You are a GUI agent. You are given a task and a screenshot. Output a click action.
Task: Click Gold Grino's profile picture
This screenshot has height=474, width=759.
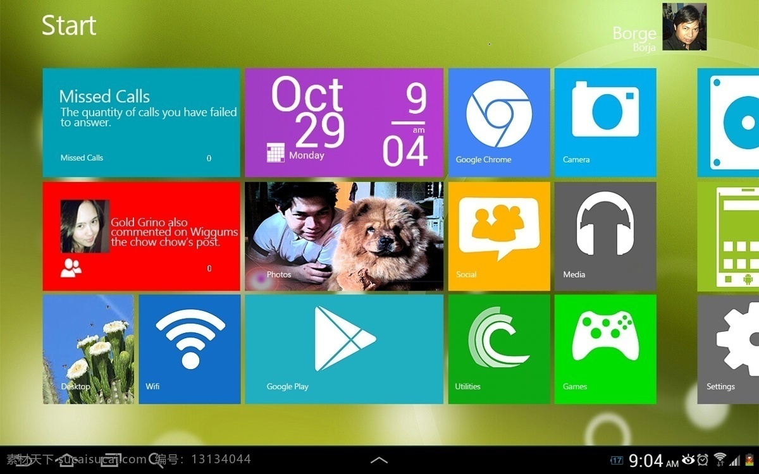tap(85, 226)
